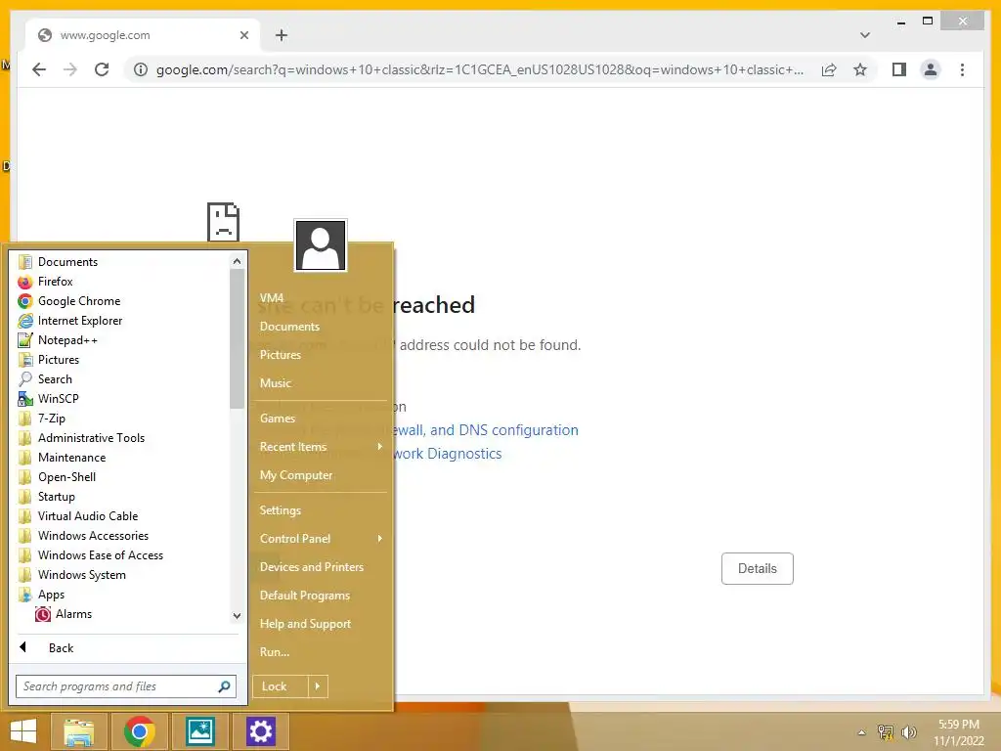This screenshot has height=751, width=1001.
Task: Open shutdown options arrow beside Lock
Action: (318, 686)
